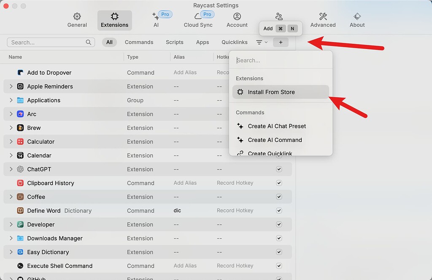
Task: Click the ChatGPT extension icon
Action: pos(20,169)
